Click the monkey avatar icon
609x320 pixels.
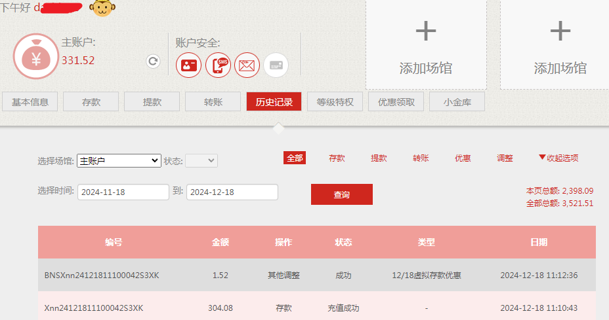tap(100, 8)
